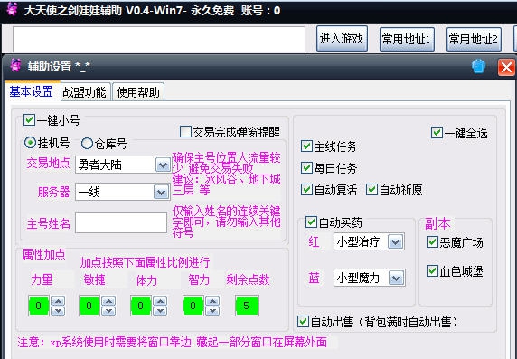Uncheck the 主线任务 checkbox
Screen dimensions: 517x359
(306, 146)
